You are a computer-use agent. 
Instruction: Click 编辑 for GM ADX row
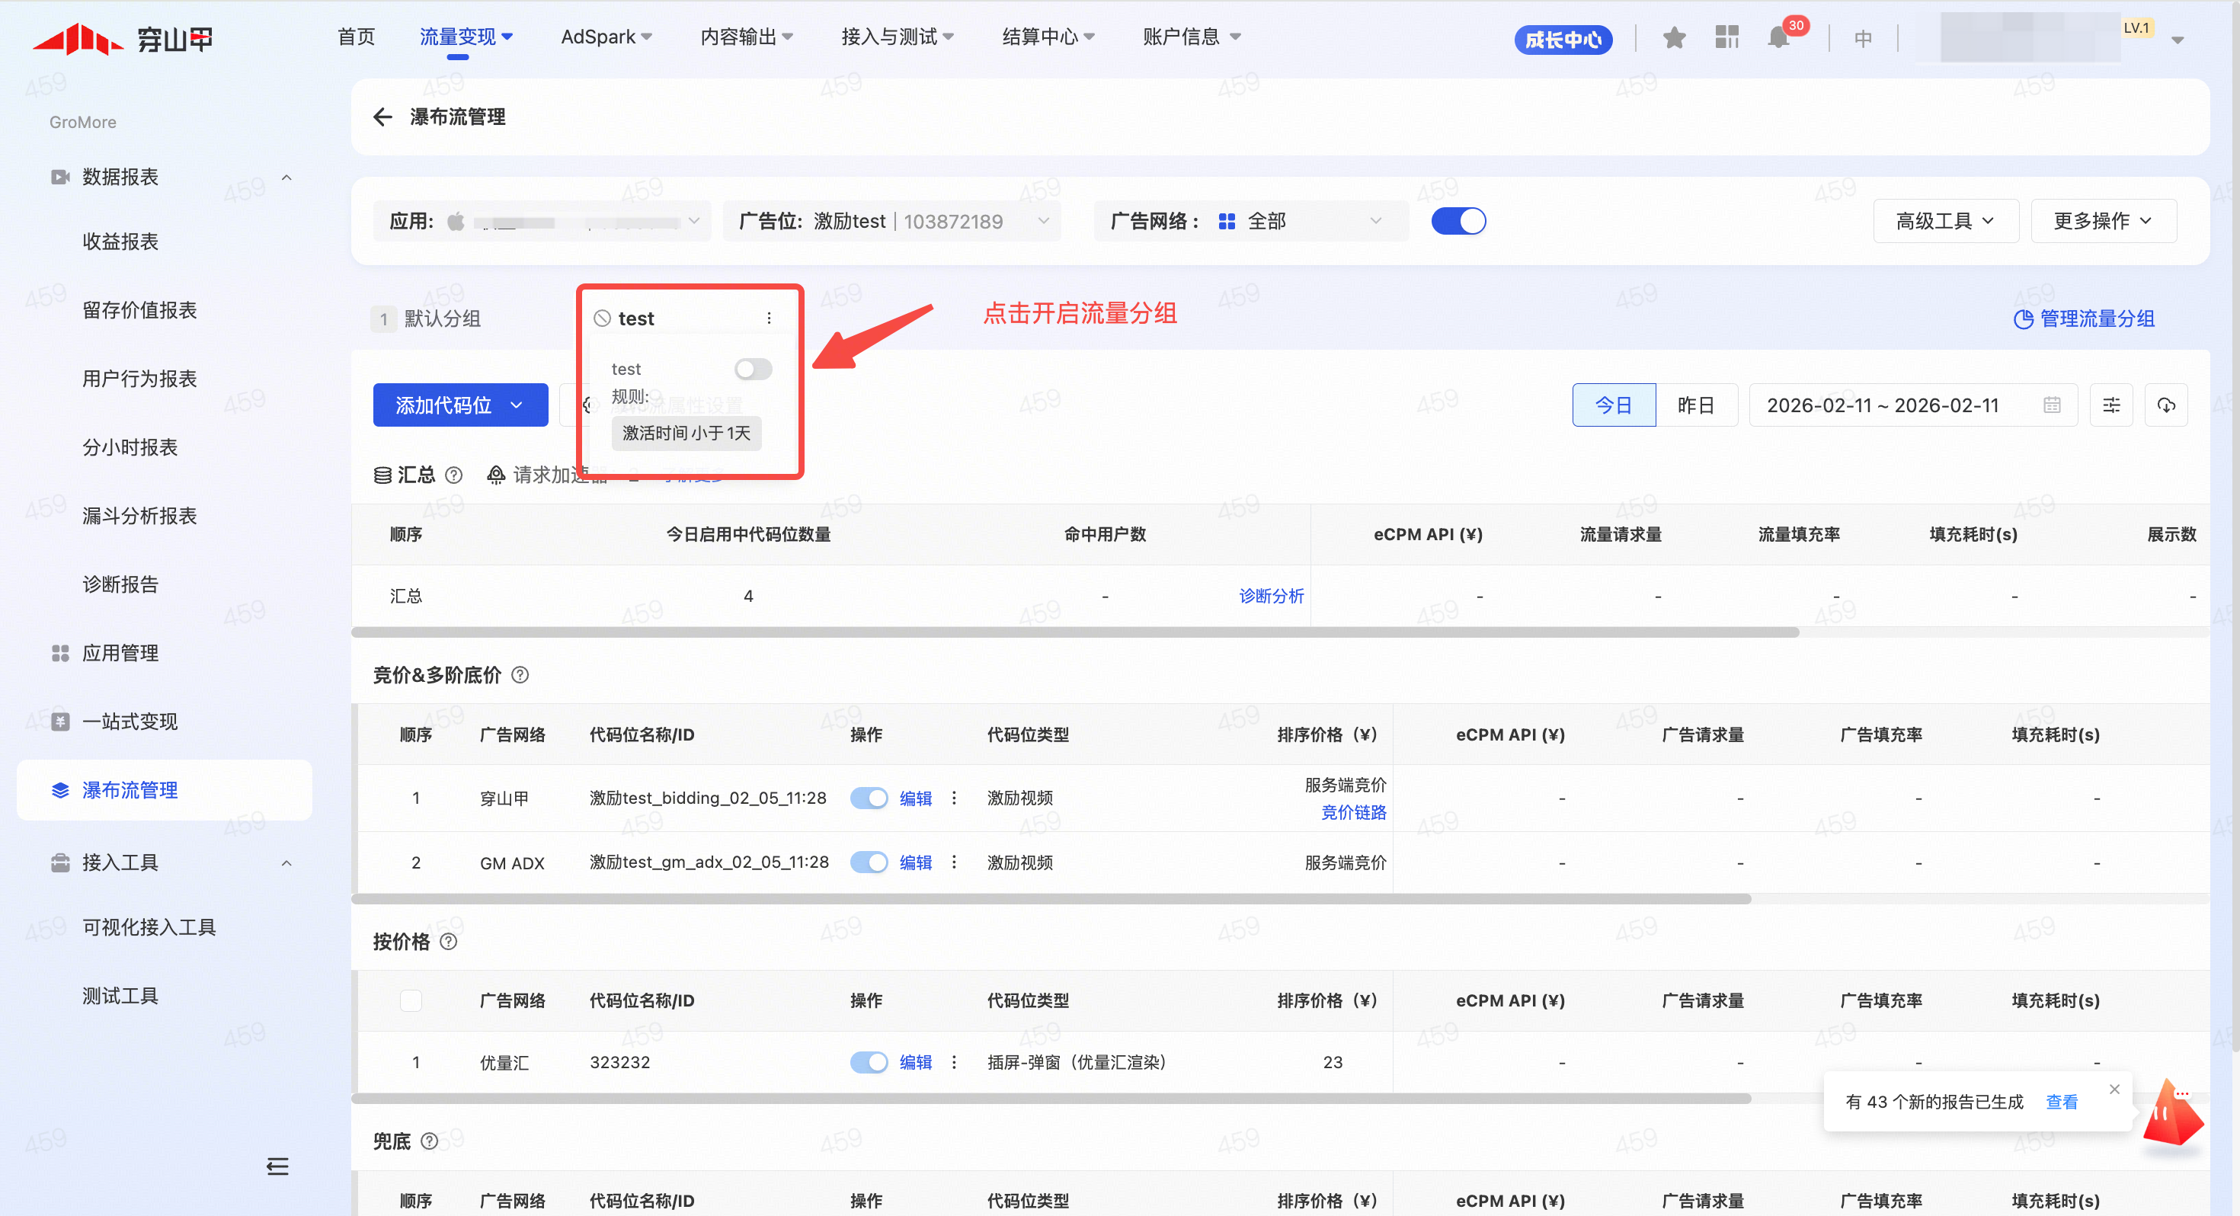pyautogui.click(x=915, y=862)
